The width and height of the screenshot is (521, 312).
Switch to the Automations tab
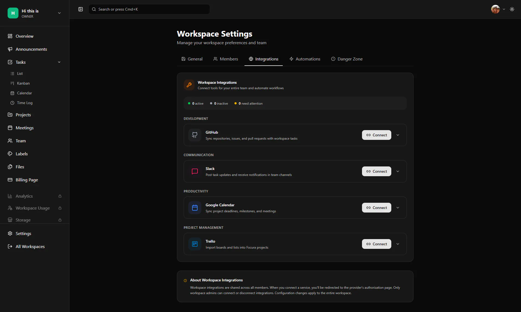point(305,59)
